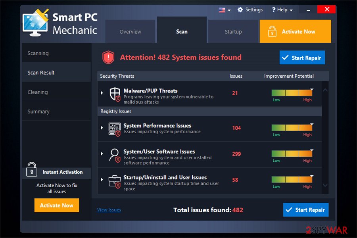Click the Improvement Potential column header
357x238 pixels.
[289, 76]
